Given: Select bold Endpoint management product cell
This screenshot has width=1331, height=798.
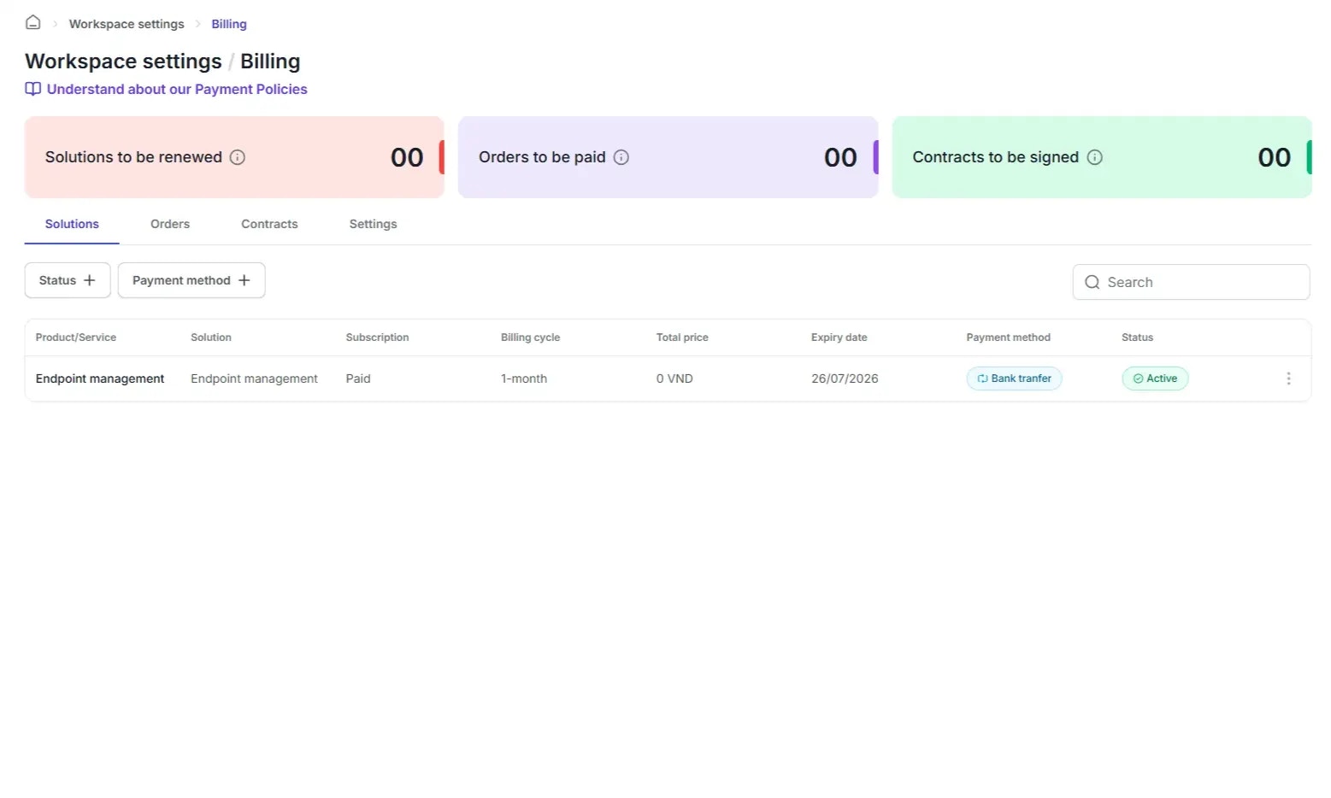Looking at the screenshot, I should [100, 378].
